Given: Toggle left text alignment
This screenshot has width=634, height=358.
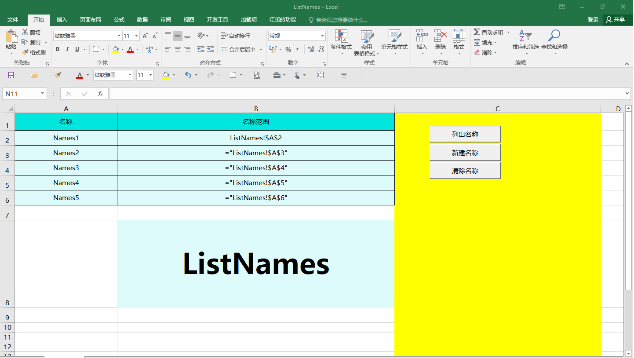Looking at the screenshot, I should (x=168, y=49).
